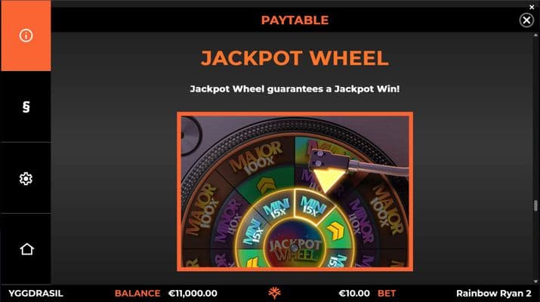
Task: Click the yellow triangle pointer on the wheel
Action: click(x=327, y=180)
